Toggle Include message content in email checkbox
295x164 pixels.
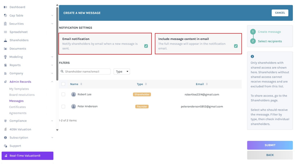tap(236, 46)
